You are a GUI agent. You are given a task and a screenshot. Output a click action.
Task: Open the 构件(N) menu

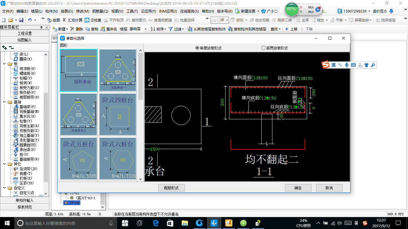pyautogui.click(x=51, y=11)
